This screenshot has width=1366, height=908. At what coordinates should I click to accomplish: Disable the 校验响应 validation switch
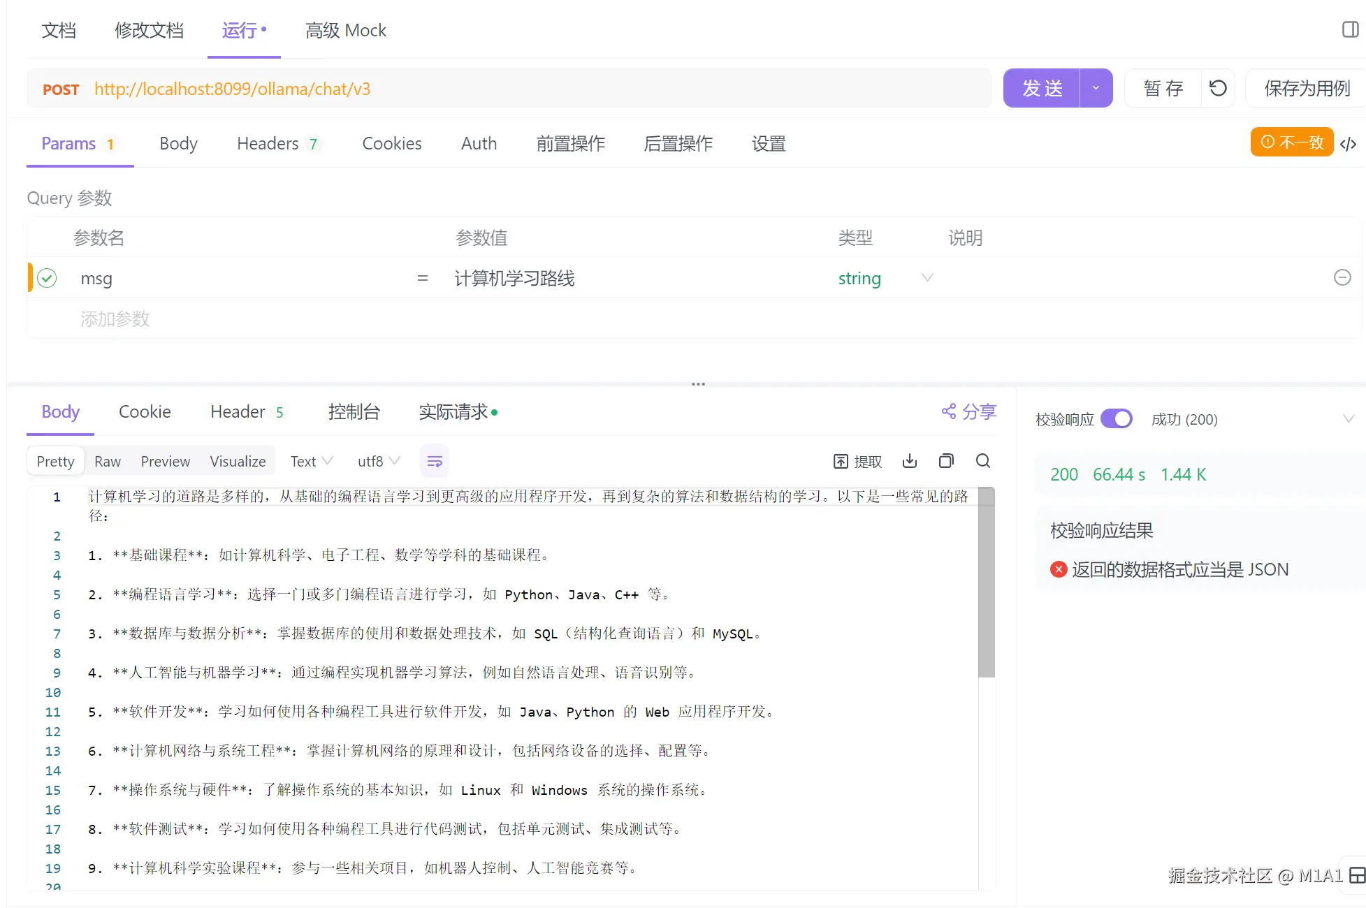coord(1116,419)
